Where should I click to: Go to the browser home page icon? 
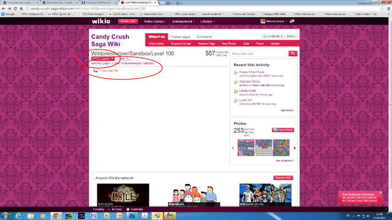pos(21,9)
